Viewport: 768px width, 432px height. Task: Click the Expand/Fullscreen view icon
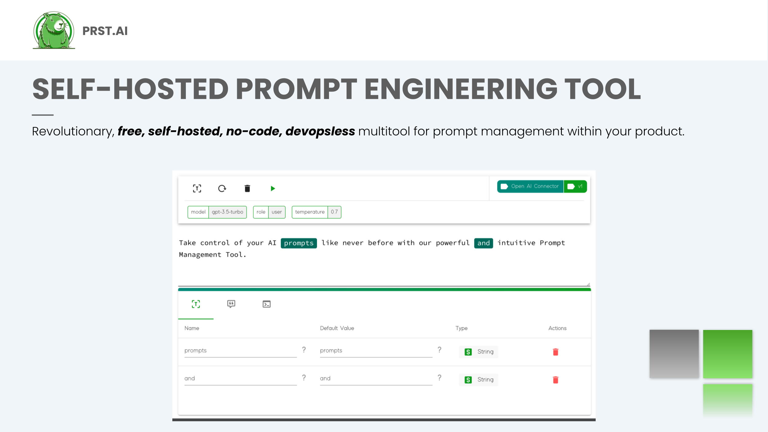[197, 188]
